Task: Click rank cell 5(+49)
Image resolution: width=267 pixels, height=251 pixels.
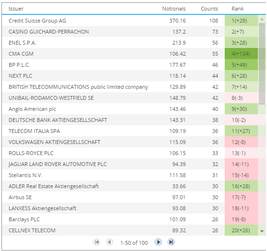Action: (241, 65)
